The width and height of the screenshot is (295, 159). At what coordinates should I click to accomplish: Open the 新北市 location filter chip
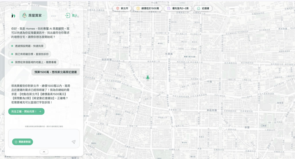tap(122, 9)
